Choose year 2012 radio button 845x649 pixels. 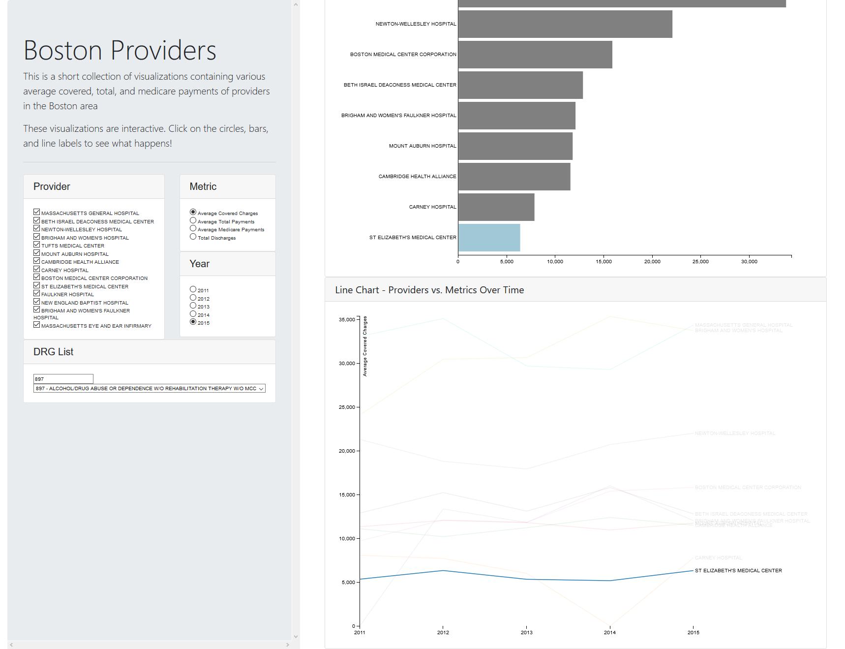click(193, 298)
